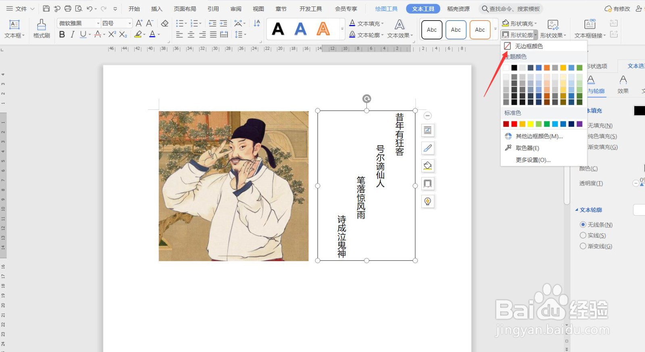Align text right
Screen dimensions: 645x352
[x=202, y=35]
